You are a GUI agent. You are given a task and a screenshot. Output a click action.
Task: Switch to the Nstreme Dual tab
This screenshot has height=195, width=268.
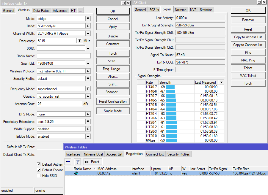pyautogui.click(x=94, y=154)
